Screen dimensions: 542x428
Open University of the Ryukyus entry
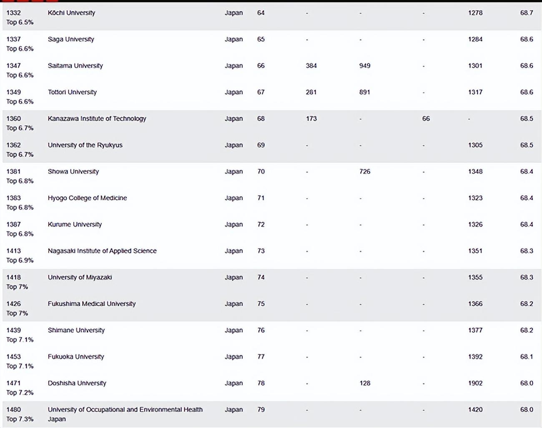85,145
